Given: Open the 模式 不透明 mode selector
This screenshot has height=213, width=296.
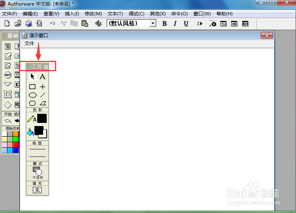Looking at the screenshot, I should (x=37, y=173).
